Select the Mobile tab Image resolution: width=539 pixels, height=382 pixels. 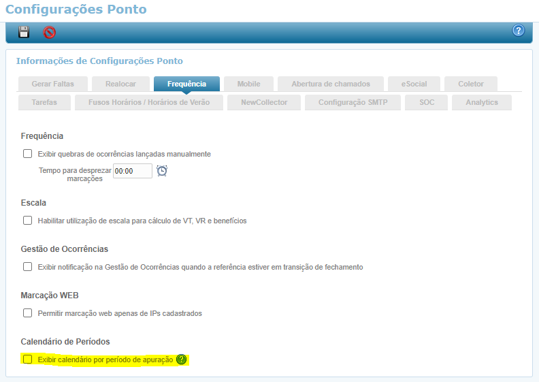click(248, 84)
